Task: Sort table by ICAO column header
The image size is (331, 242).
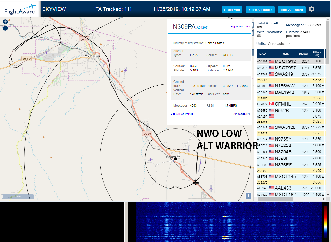Action: click(x=262, y=54)
